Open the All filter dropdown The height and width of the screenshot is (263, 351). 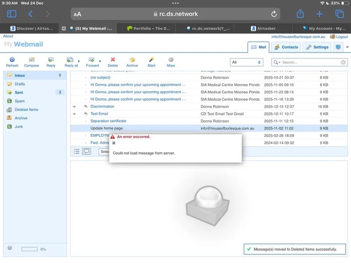(x=247, y=62)
